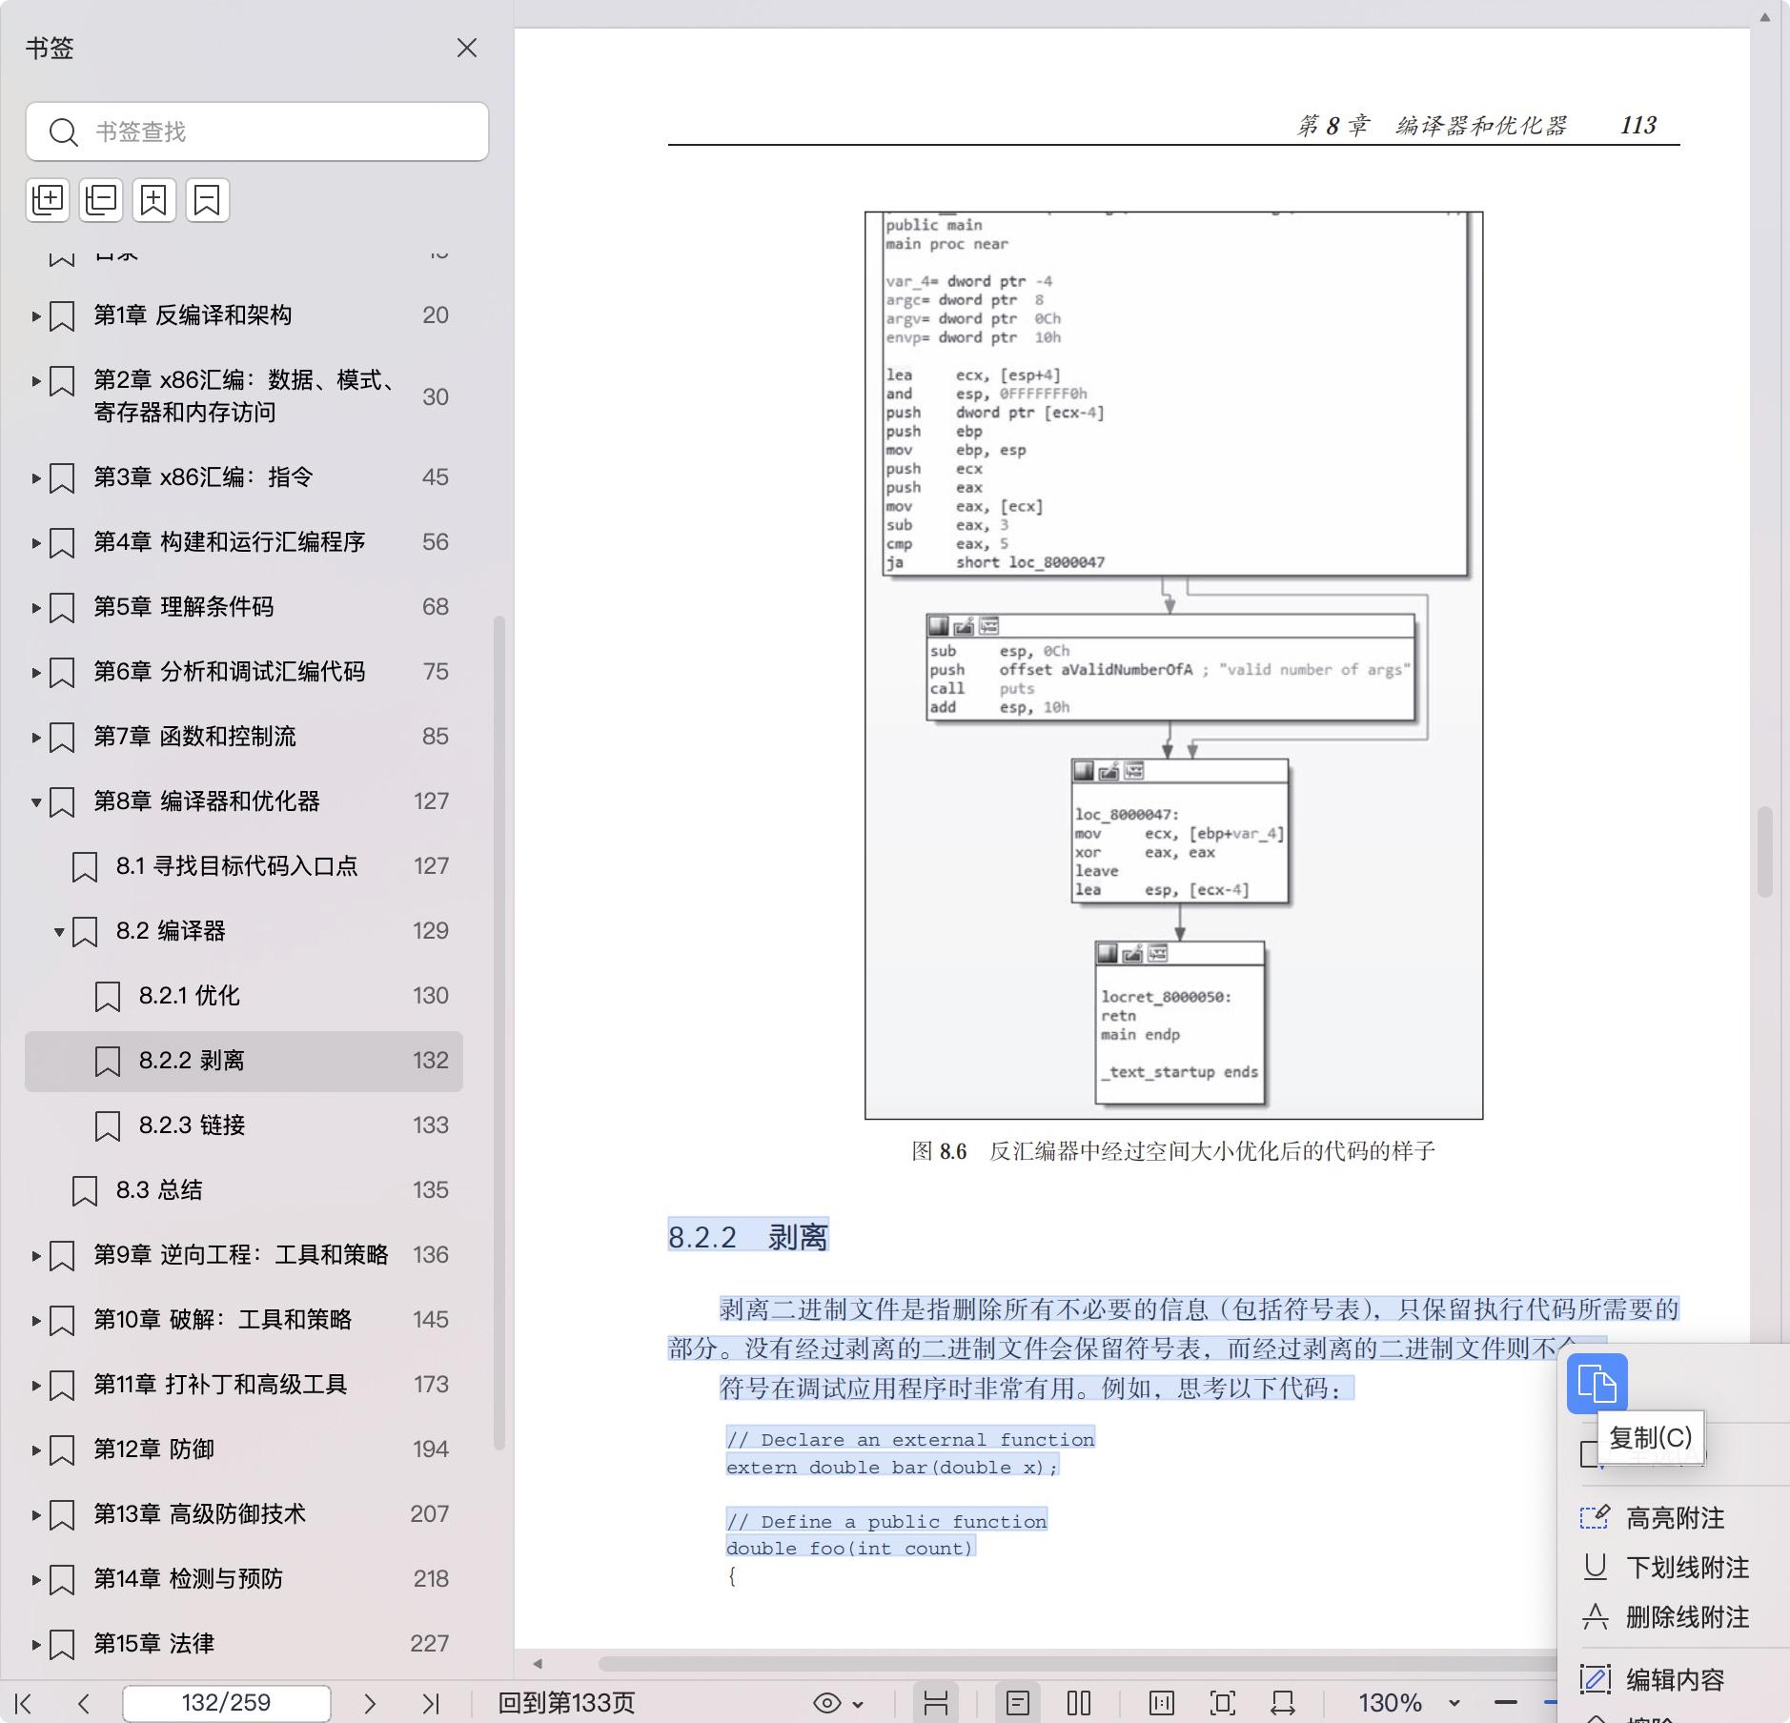1790x1723 pixels.
Task: Click the zoom out minus button
Action: [x=1506, y=1703]
